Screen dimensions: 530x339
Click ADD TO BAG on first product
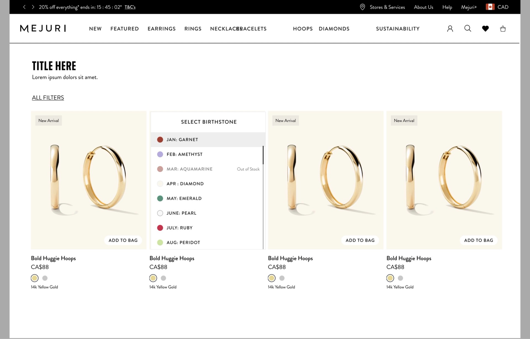coord(123,240)
